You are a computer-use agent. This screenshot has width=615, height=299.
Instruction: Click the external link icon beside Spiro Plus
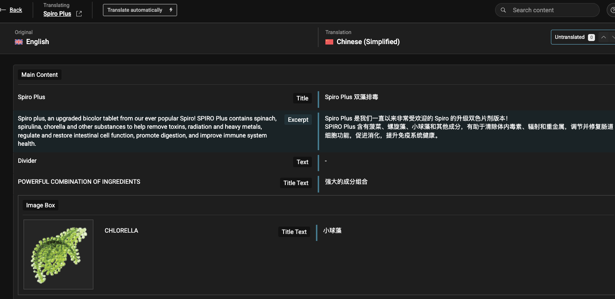pos(79,14)
